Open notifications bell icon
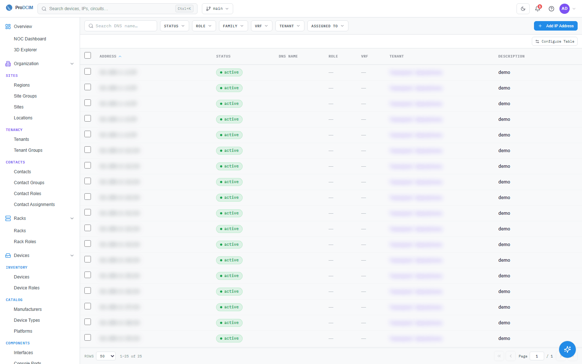The width and height of the screenshot is (582, 364). [x=538, y=9]
